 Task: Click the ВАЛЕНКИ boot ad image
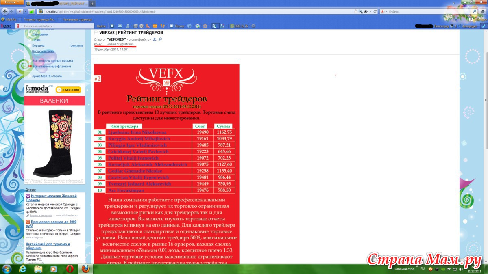[x=54, y=142]
